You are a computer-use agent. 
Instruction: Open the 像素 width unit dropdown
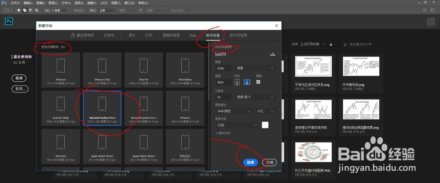tap(255, 68)
